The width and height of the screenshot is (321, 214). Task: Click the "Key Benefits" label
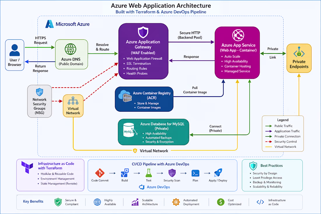point(33,201)
